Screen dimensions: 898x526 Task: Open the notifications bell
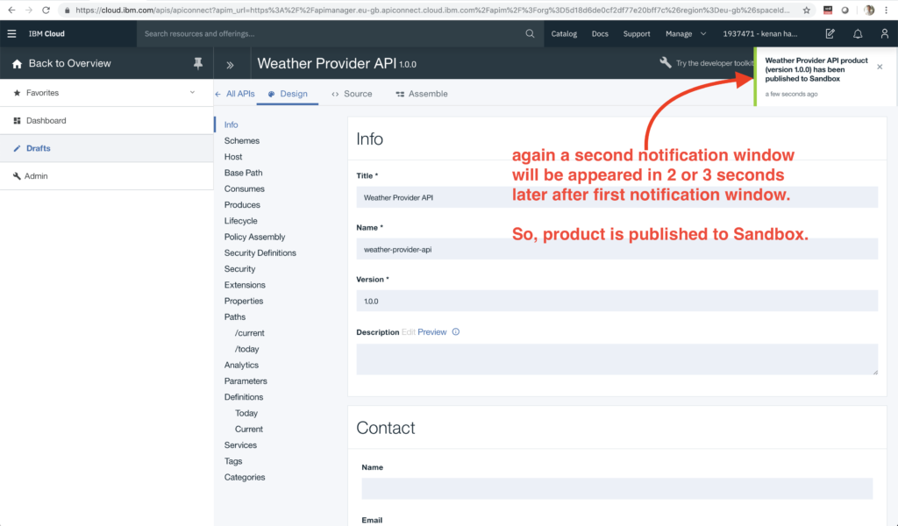[x=858, y=34]
